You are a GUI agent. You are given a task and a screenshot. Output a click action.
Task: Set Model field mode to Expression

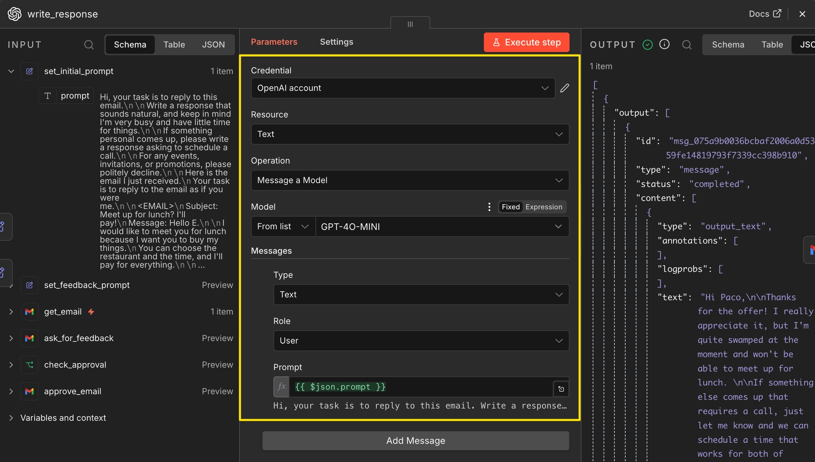pyautogui.click(x=544, y=207)
